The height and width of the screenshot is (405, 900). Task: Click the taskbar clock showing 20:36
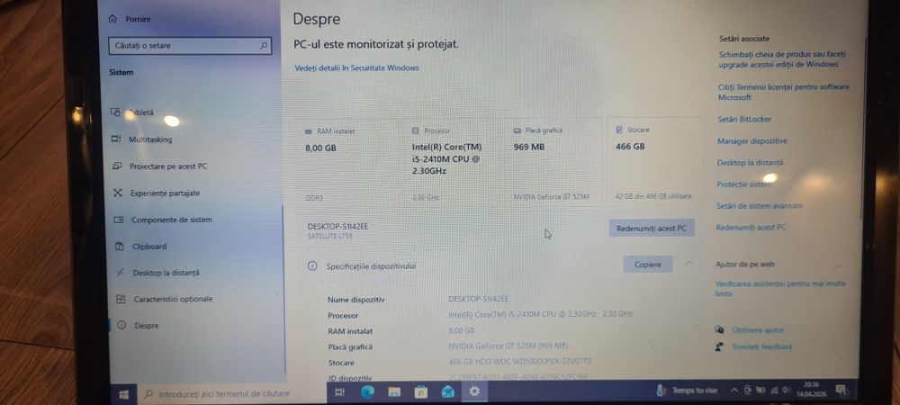[x=811, y=390]
